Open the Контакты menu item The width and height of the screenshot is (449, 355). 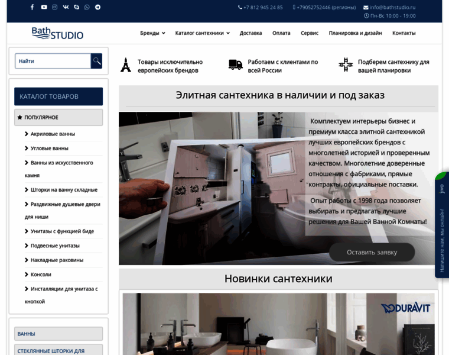click(x=404, y=33)
